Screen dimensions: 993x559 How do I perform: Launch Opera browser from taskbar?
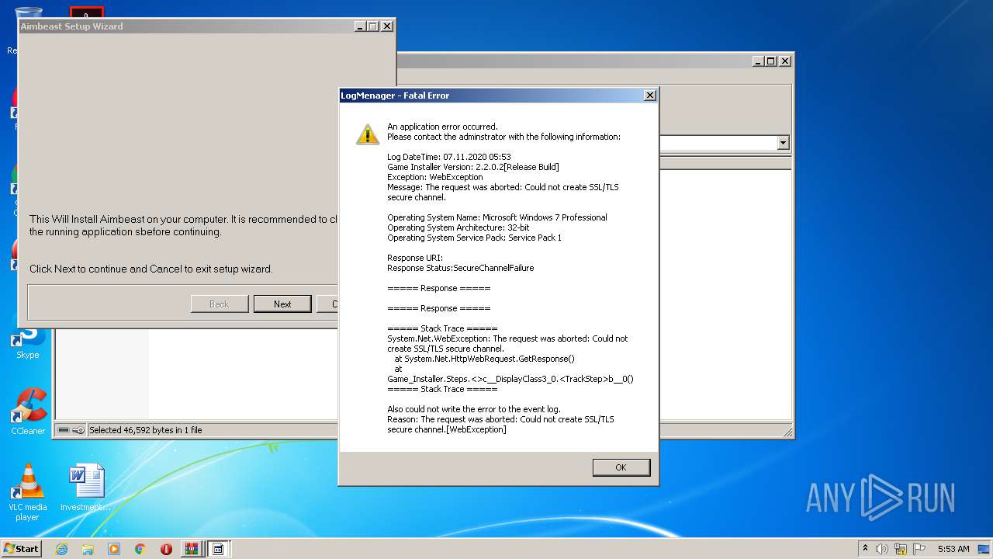tap(166, 549)
